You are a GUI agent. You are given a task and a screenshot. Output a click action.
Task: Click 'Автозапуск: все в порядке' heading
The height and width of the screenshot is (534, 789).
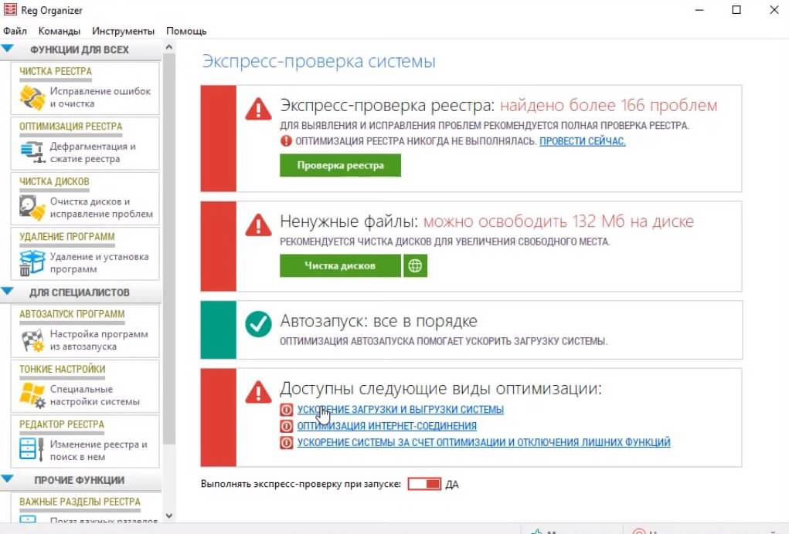[379, 321]
